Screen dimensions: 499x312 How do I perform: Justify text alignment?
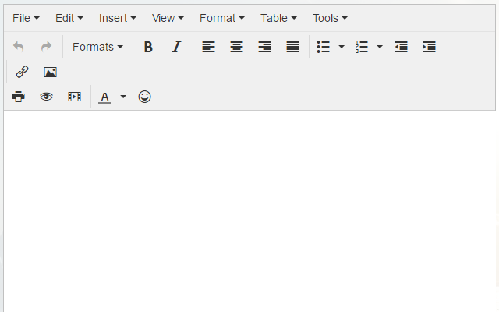click(292, 47)
